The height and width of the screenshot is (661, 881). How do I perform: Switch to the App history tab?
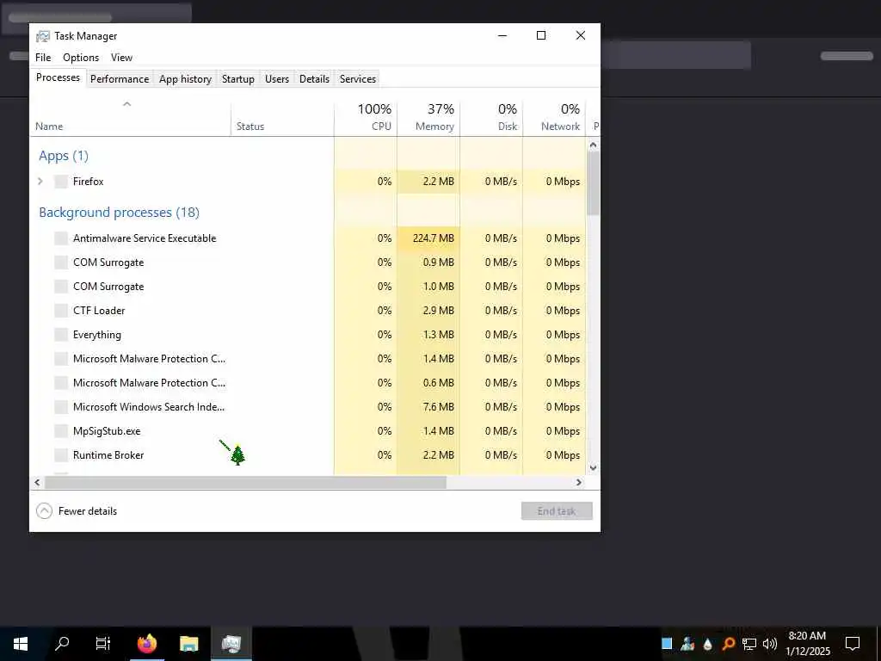click(x=186, y=79)
